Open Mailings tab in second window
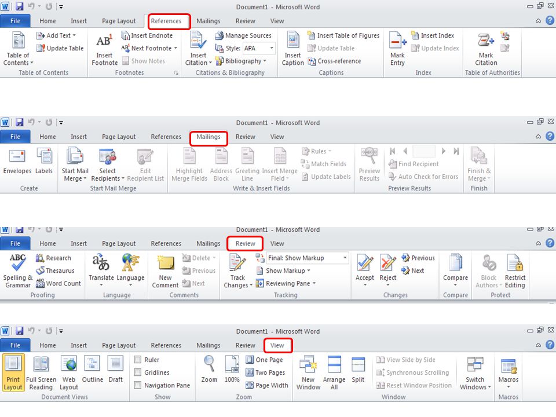 click(x=209, y=137)
